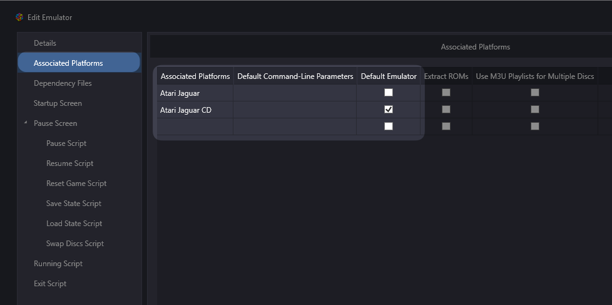Edit command-line parameters cell for Atari Jaguar

295,93
